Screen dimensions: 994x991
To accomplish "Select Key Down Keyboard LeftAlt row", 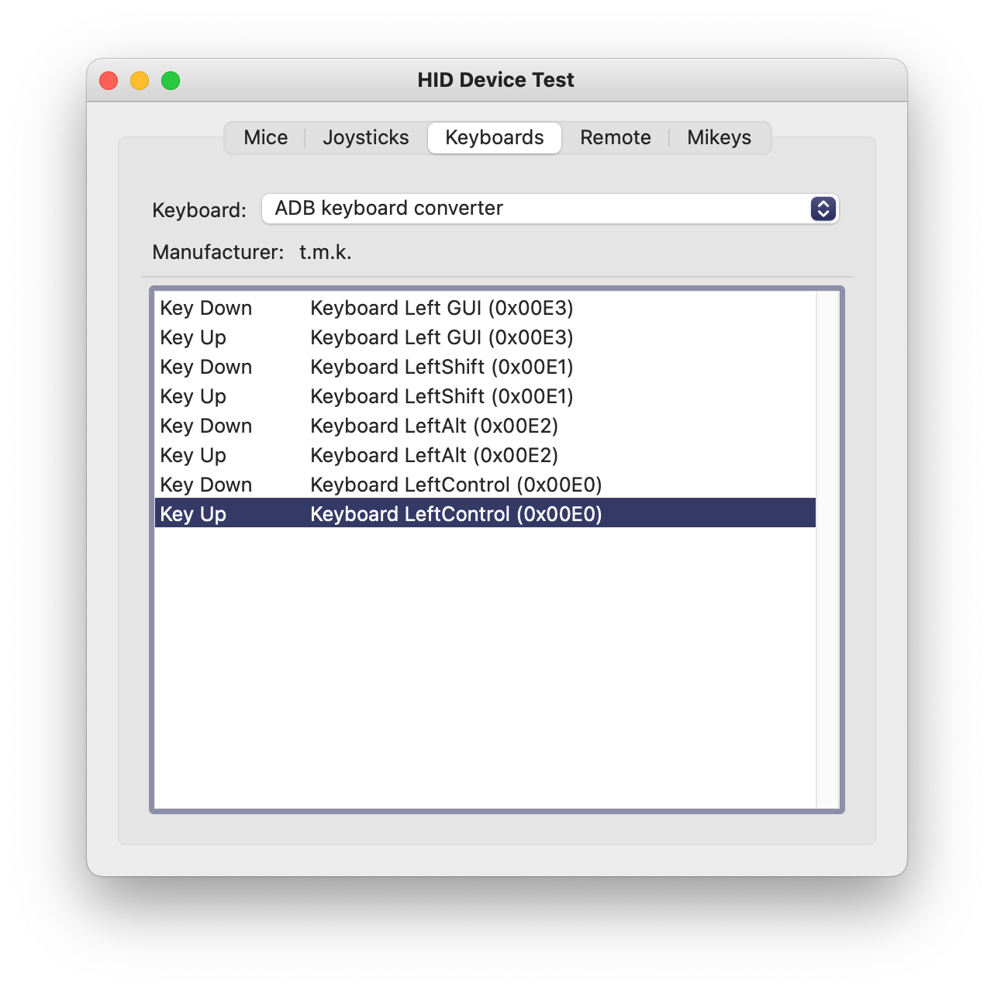I will coord(485,426).
